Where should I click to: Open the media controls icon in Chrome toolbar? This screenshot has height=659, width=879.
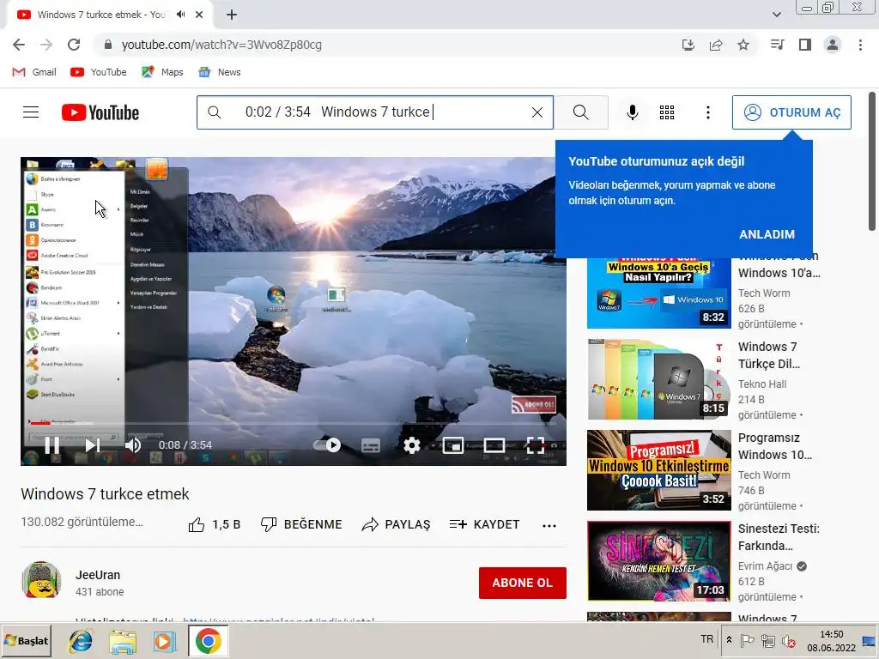click(777, 45)
